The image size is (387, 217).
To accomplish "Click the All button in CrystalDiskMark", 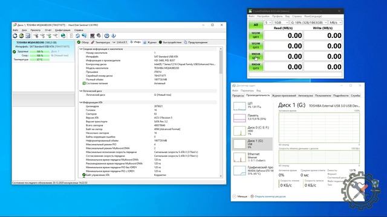I will 256,25.
